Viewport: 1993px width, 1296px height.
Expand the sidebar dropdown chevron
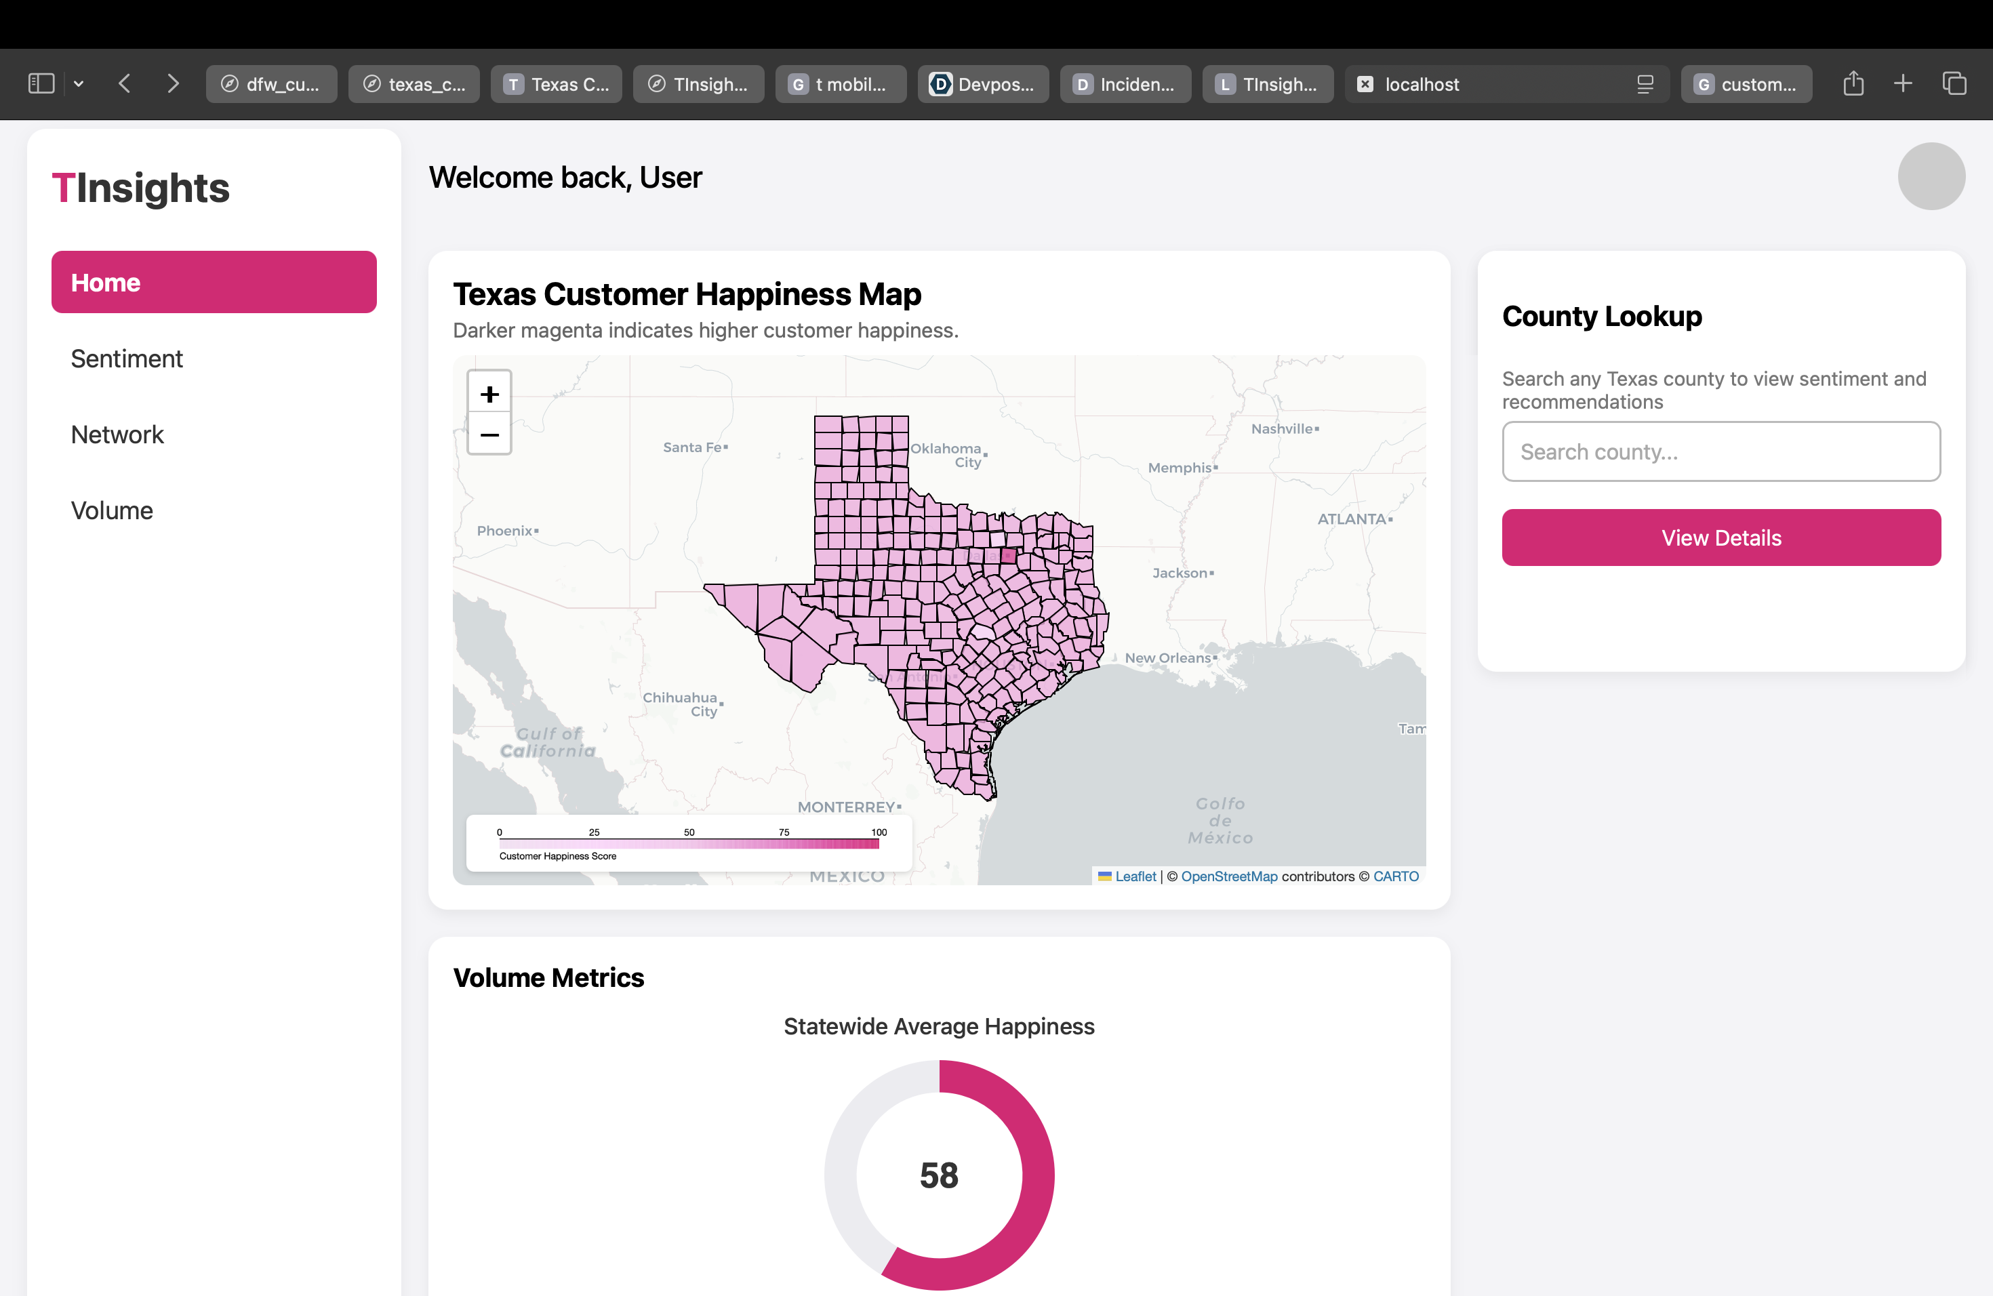click(x=79, y=84)
